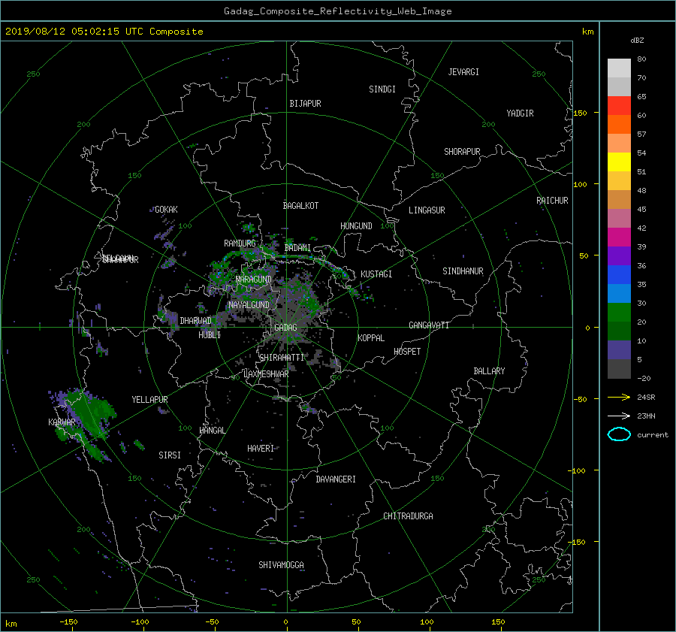Click the LAXMESHWAR city label
This screenshot has height=632, width=676.
[266, 374]
